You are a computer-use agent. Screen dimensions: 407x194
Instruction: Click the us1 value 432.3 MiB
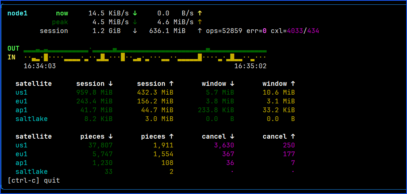[x=155, y=92]
